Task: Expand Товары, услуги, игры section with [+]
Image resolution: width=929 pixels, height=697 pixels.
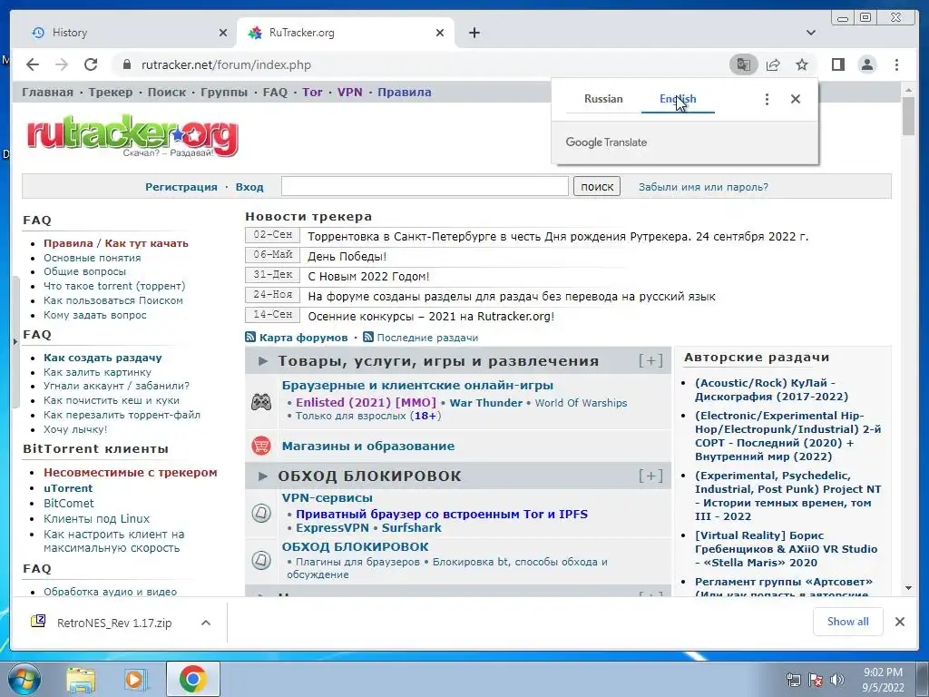Action: pyautogui.click(x=650, y=361)
